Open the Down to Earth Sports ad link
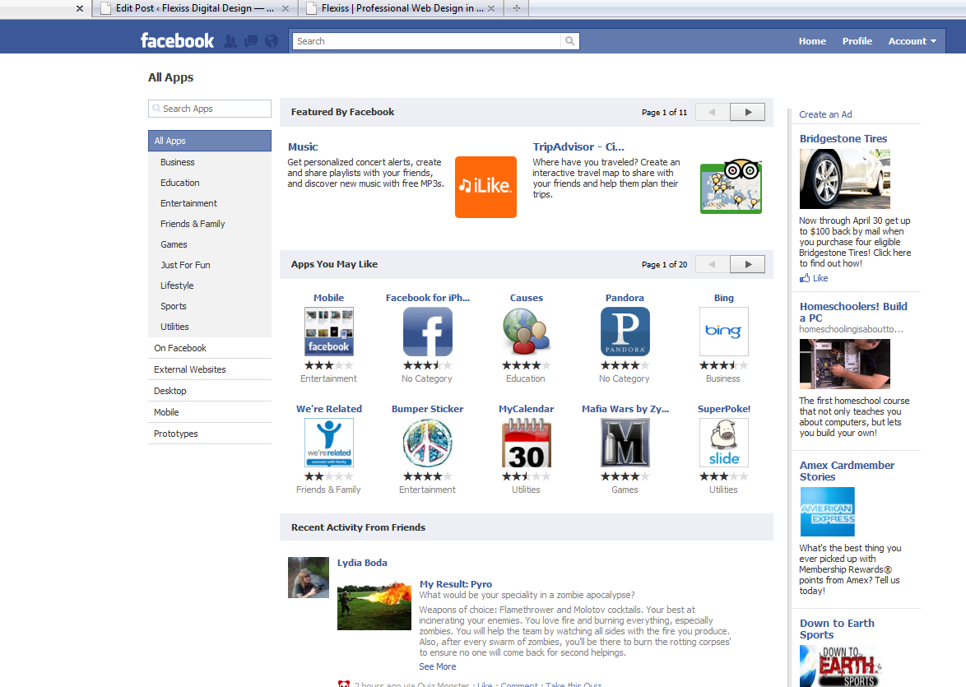Viewport: 966px width, 687px height. (x=837, y=629)
